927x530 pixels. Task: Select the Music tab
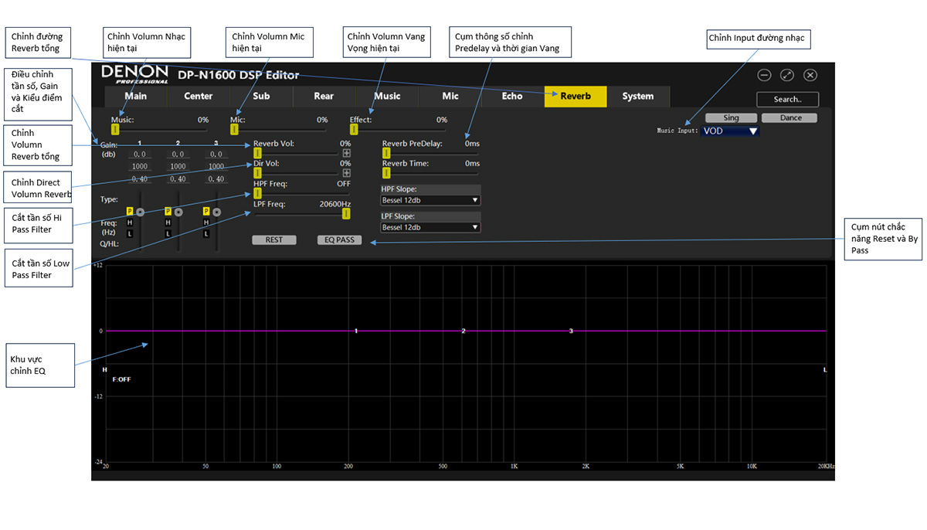tap(387, 97)
